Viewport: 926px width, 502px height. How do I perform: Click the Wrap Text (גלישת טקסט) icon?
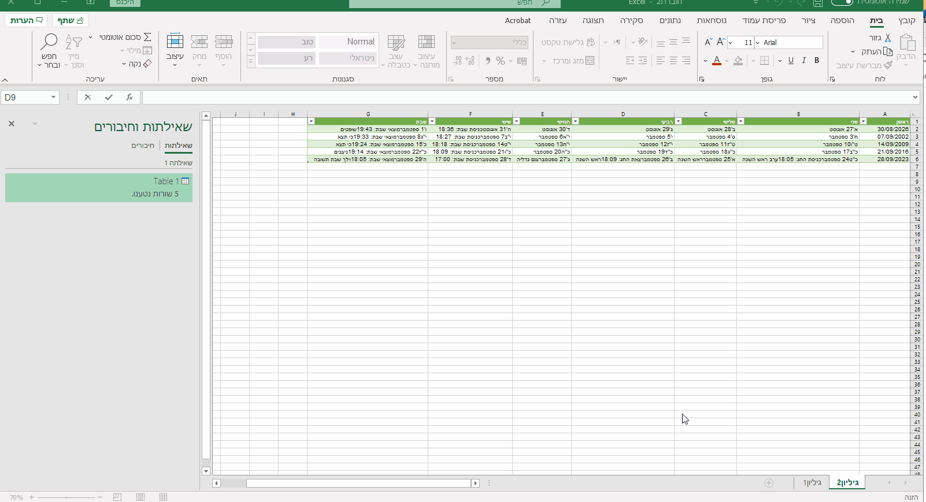tap(590, 42)
